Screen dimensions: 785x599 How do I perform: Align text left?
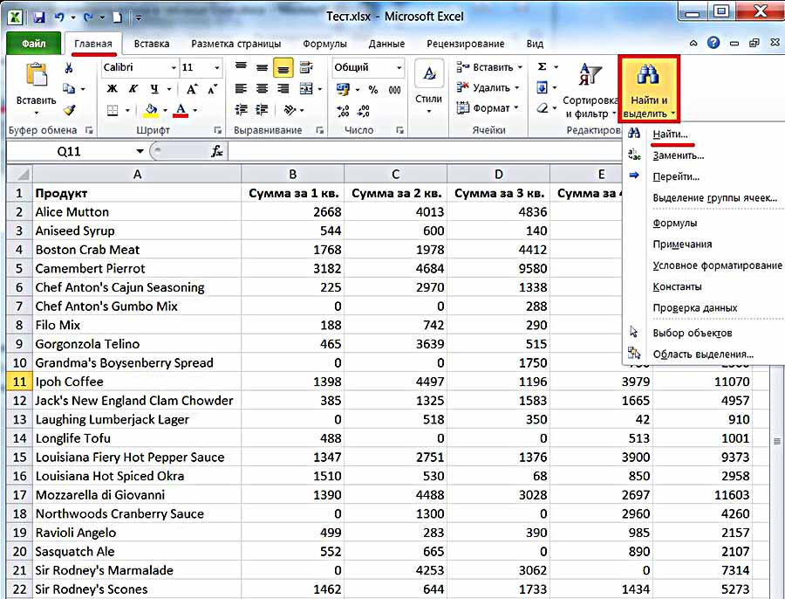241,89
